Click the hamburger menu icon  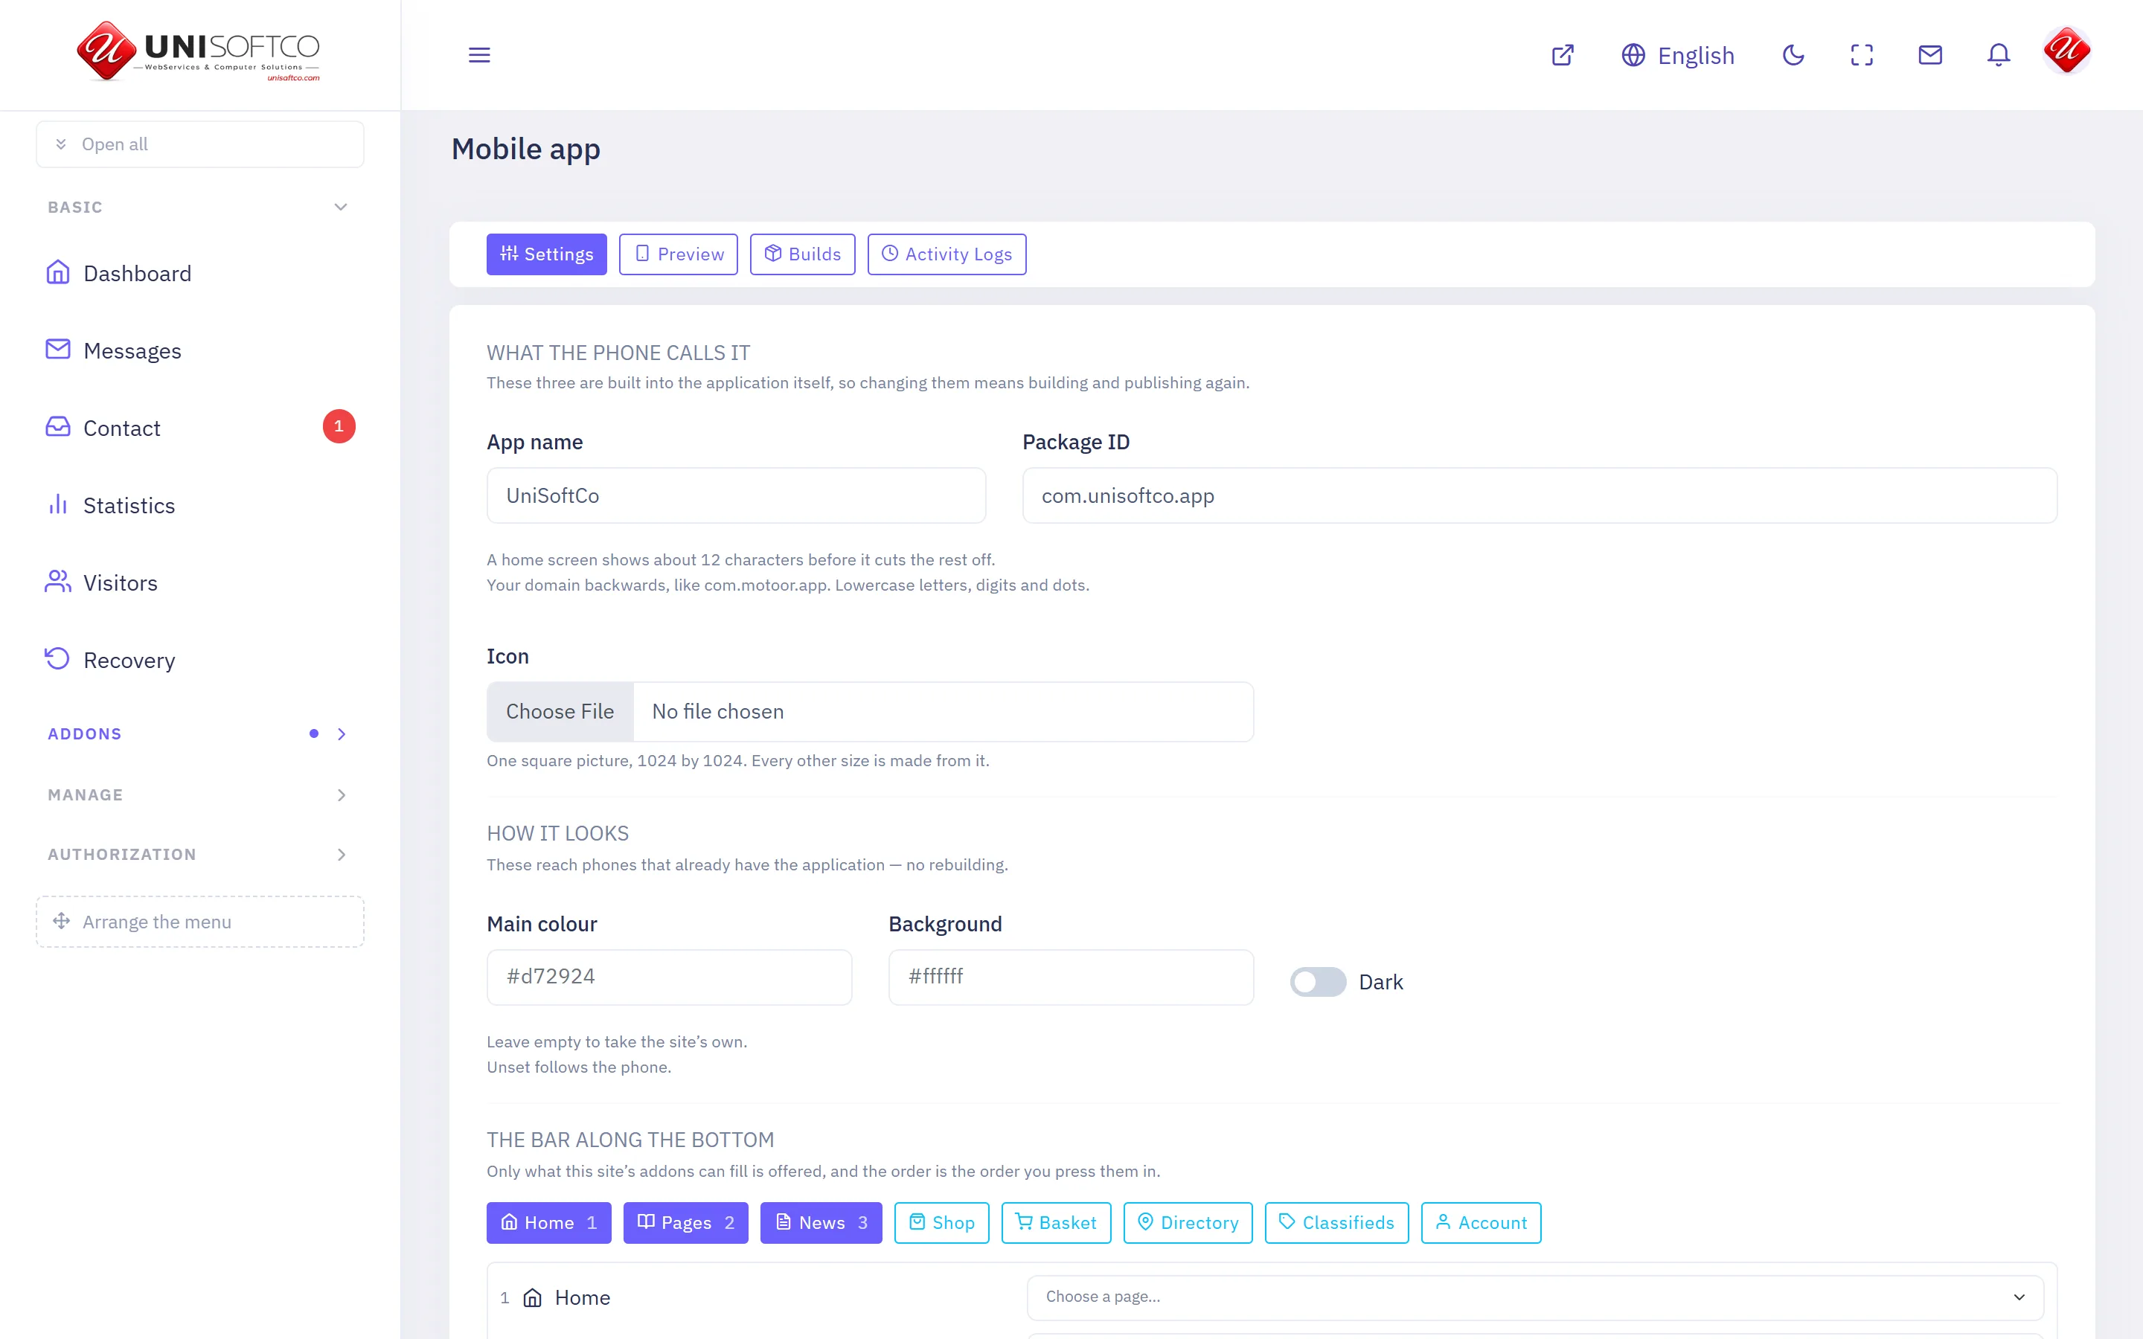click(x=479, y=55)
